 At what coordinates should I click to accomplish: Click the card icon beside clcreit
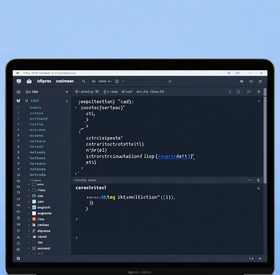click(34, 237)
